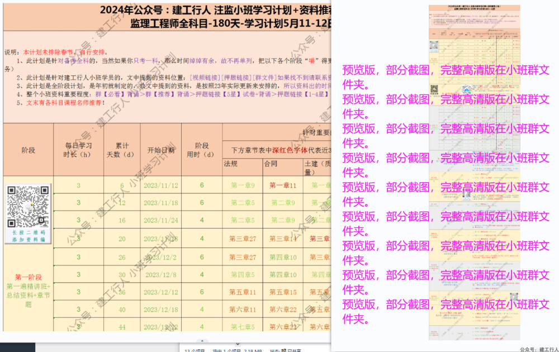Select the '土建（质量）' column header
The image size is (559, 352).
click(x=318, y=167)
